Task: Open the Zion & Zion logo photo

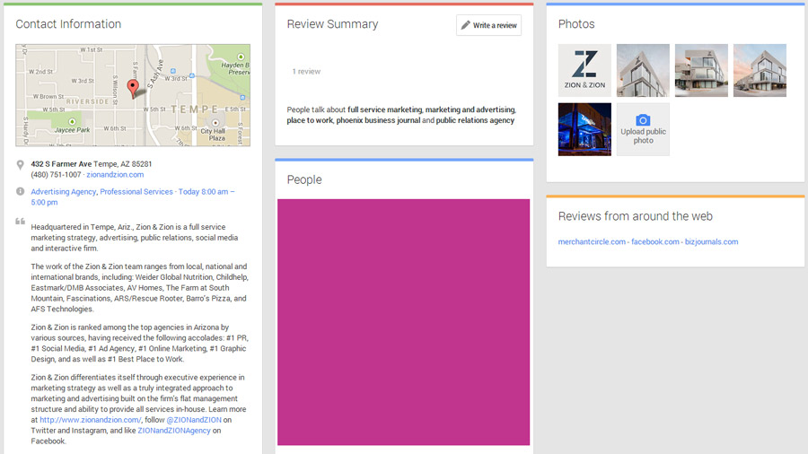Action: coord(584,71)
